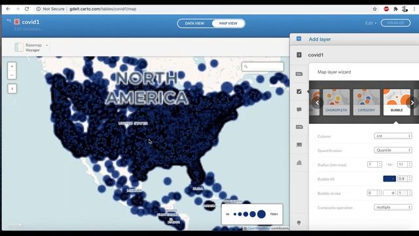Click the minimum radius field showing 7
The width and height of the screenshot is (419, 236).
click(374, 165)
